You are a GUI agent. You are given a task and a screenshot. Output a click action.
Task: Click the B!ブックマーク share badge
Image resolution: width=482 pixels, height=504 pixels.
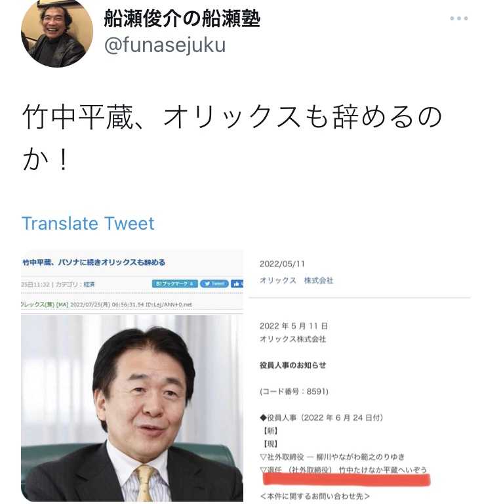click(x=174, y=283)
